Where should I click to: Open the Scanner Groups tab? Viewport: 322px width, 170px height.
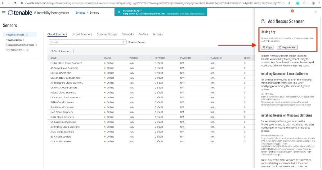click(107, 34)
